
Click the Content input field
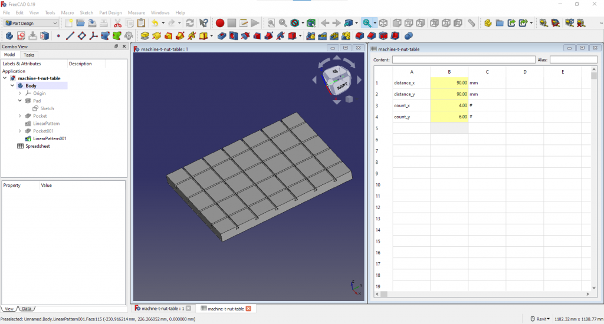click(464, 59)
